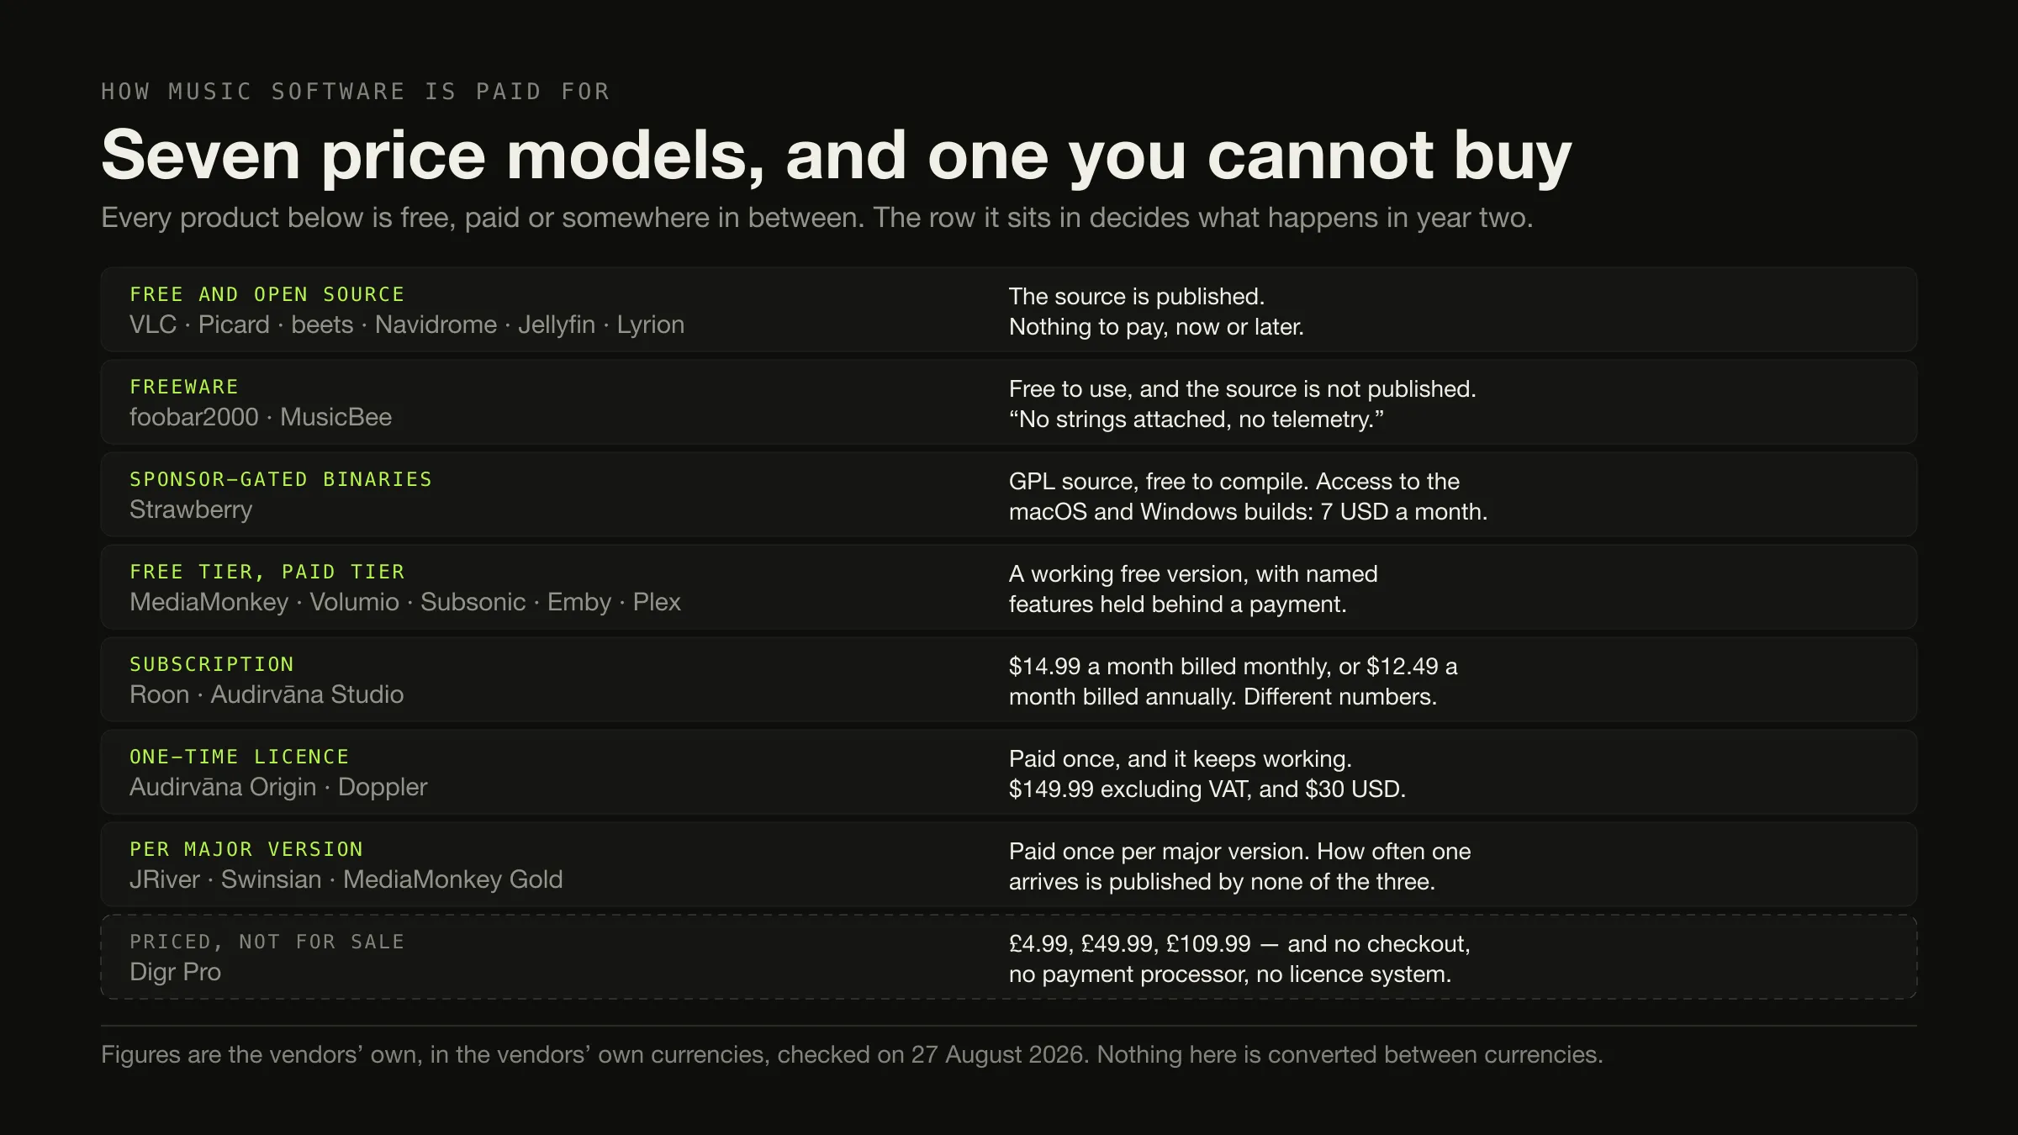Click 'The source is published' description
The width and height of the screenshot is (2018, 1135).
(1156, 311)
